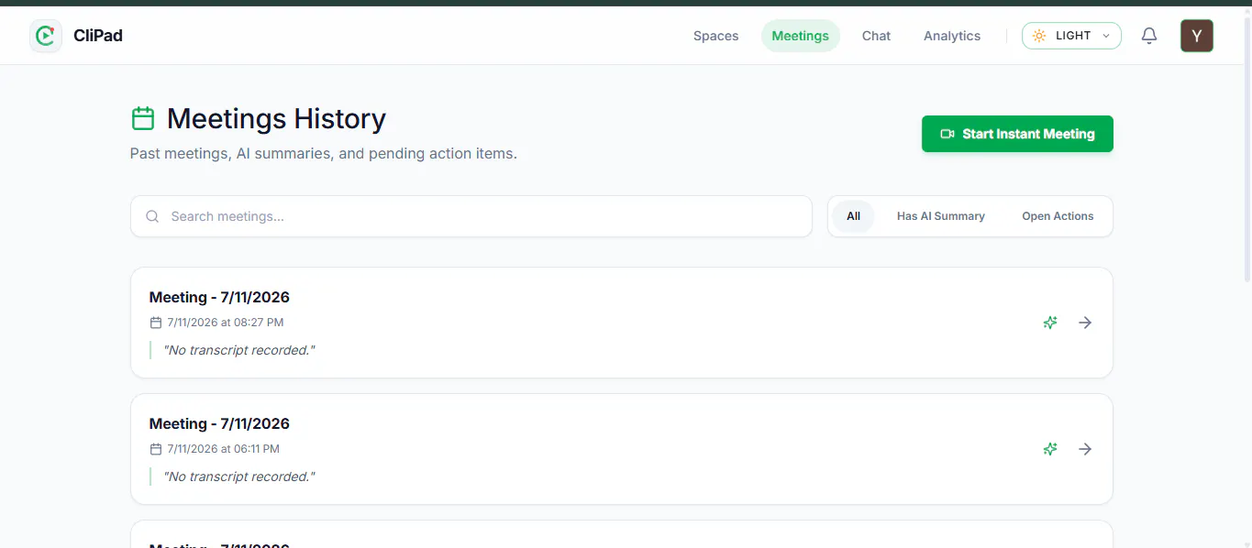Open the notifications bell
The width and height of the screenshot is (1252, 548).
click(1149, 36)
